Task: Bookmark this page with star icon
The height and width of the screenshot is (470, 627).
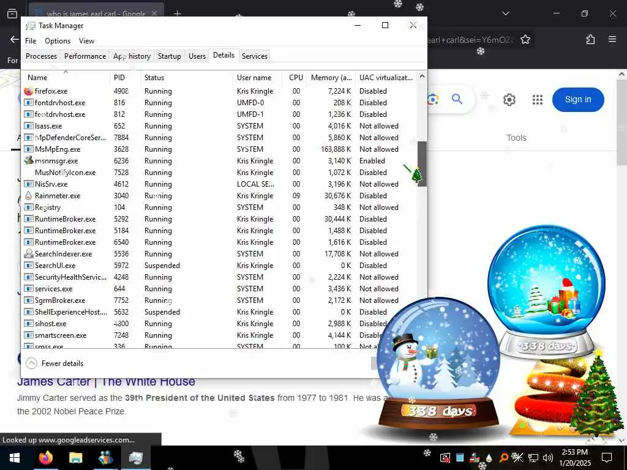Action: [525, 39]
